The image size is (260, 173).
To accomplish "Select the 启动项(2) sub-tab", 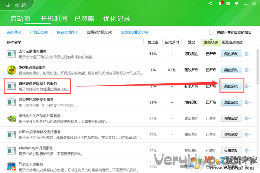I will click(x=14, y=32).
